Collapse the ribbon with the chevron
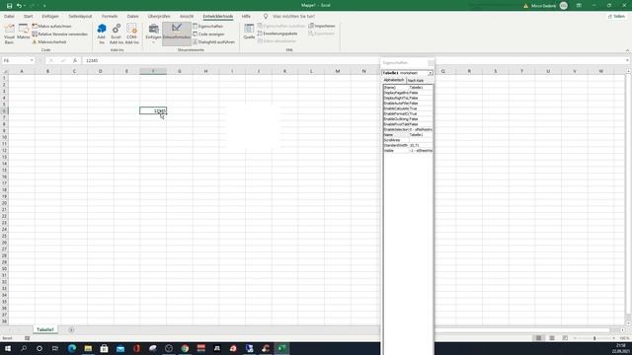Viewport: 632px width, 355px height. coord(627,50)
